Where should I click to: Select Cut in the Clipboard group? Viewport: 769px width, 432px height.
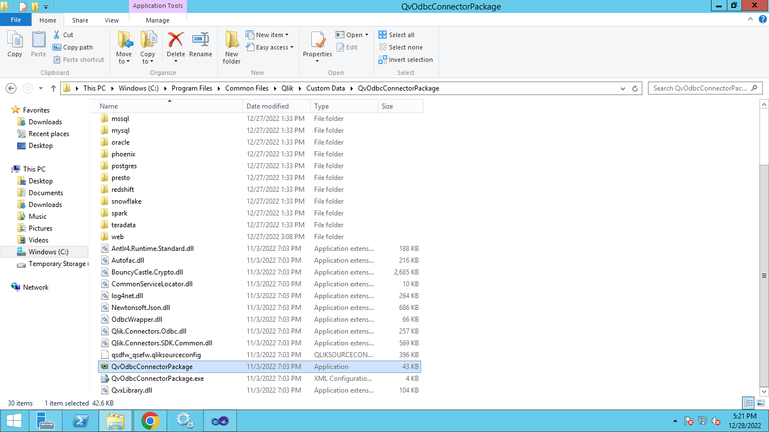(62, 35)
